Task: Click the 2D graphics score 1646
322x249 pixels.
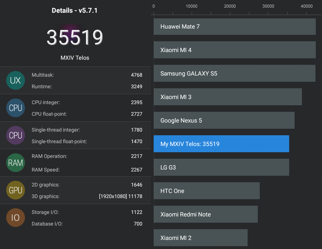Action: coord(137,185)
